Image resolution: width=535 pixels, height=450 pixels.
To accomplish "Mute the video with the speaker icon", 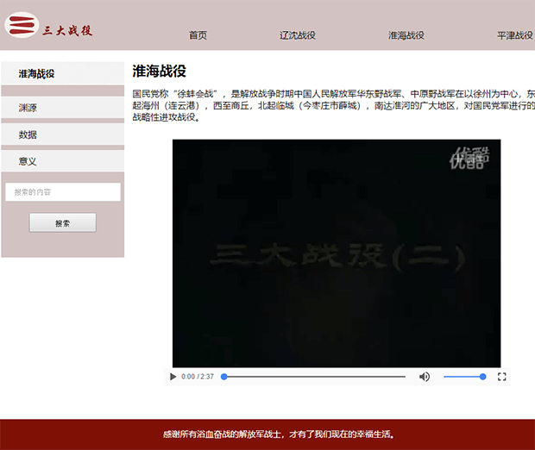I will (425, 377).
